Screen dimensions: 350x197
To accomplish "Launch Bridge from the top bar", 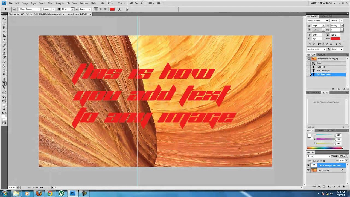I will coord(103,3).
